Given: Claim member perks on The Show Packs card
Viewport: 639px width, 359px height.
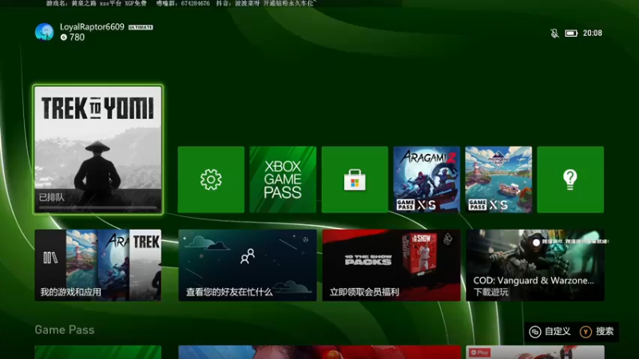Looking at the screenshot, I should click(391, 266).
